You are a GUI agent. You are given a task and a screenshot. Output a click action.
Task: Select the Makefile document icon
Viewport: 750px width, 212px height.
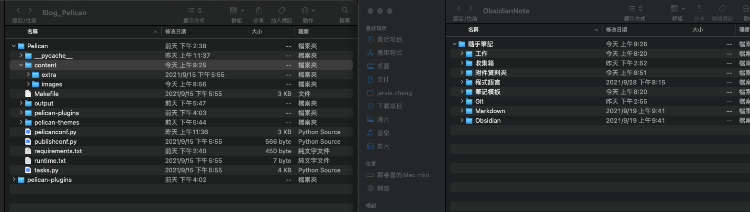[x=28, y=94]
